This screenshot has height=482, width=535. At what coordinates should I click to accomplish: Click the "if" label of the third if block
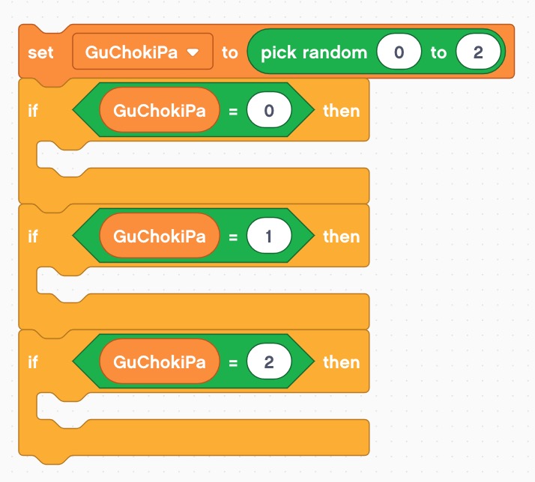(x=33, y=362)
